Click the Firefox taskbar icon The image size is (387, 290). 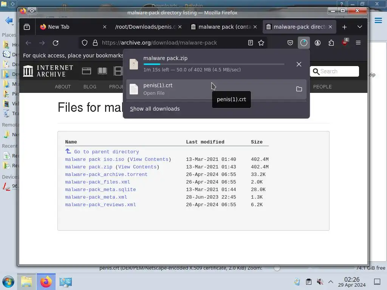[46, 282]
